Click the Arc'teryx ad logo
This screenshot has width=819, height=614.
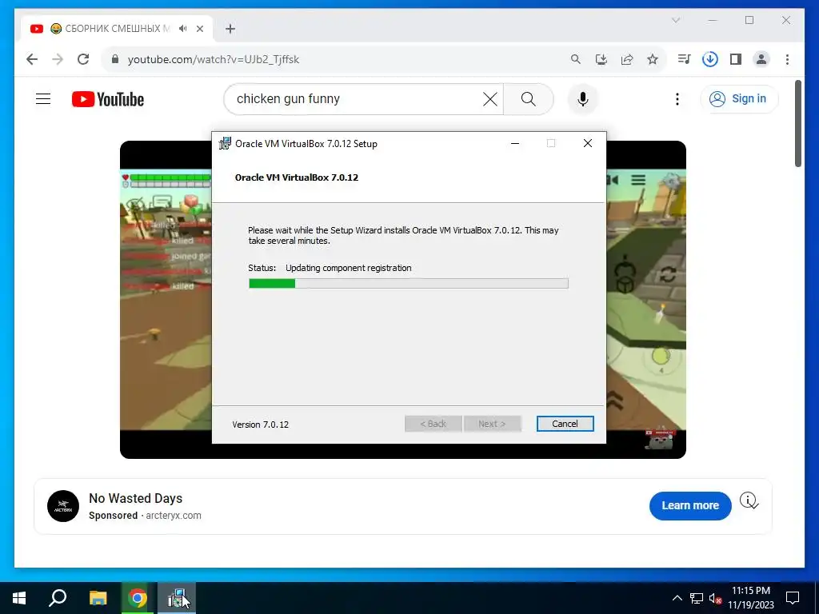click(63, 506)
